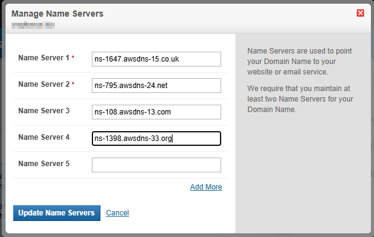Click the Name Server 1 input field
This screenshot has width=374, height=237.
(157, 59)
